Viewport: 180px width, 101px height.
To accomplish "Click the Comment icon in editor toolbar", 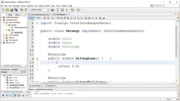I will point(100,18).
